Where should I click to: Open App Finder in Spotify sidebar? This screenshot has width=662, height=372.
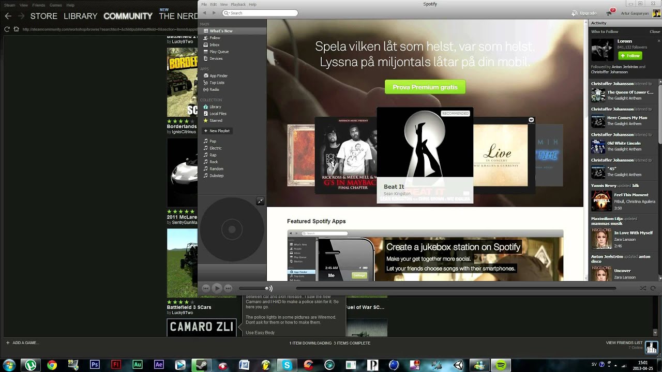point(232,76)
